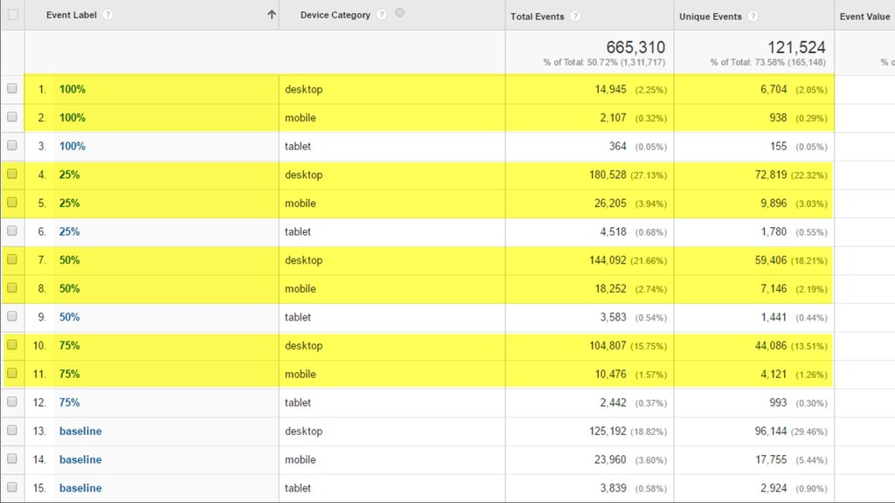Toggle the select-all checkbox in table header
Screen dimensions: 895x503
[13, 15]
